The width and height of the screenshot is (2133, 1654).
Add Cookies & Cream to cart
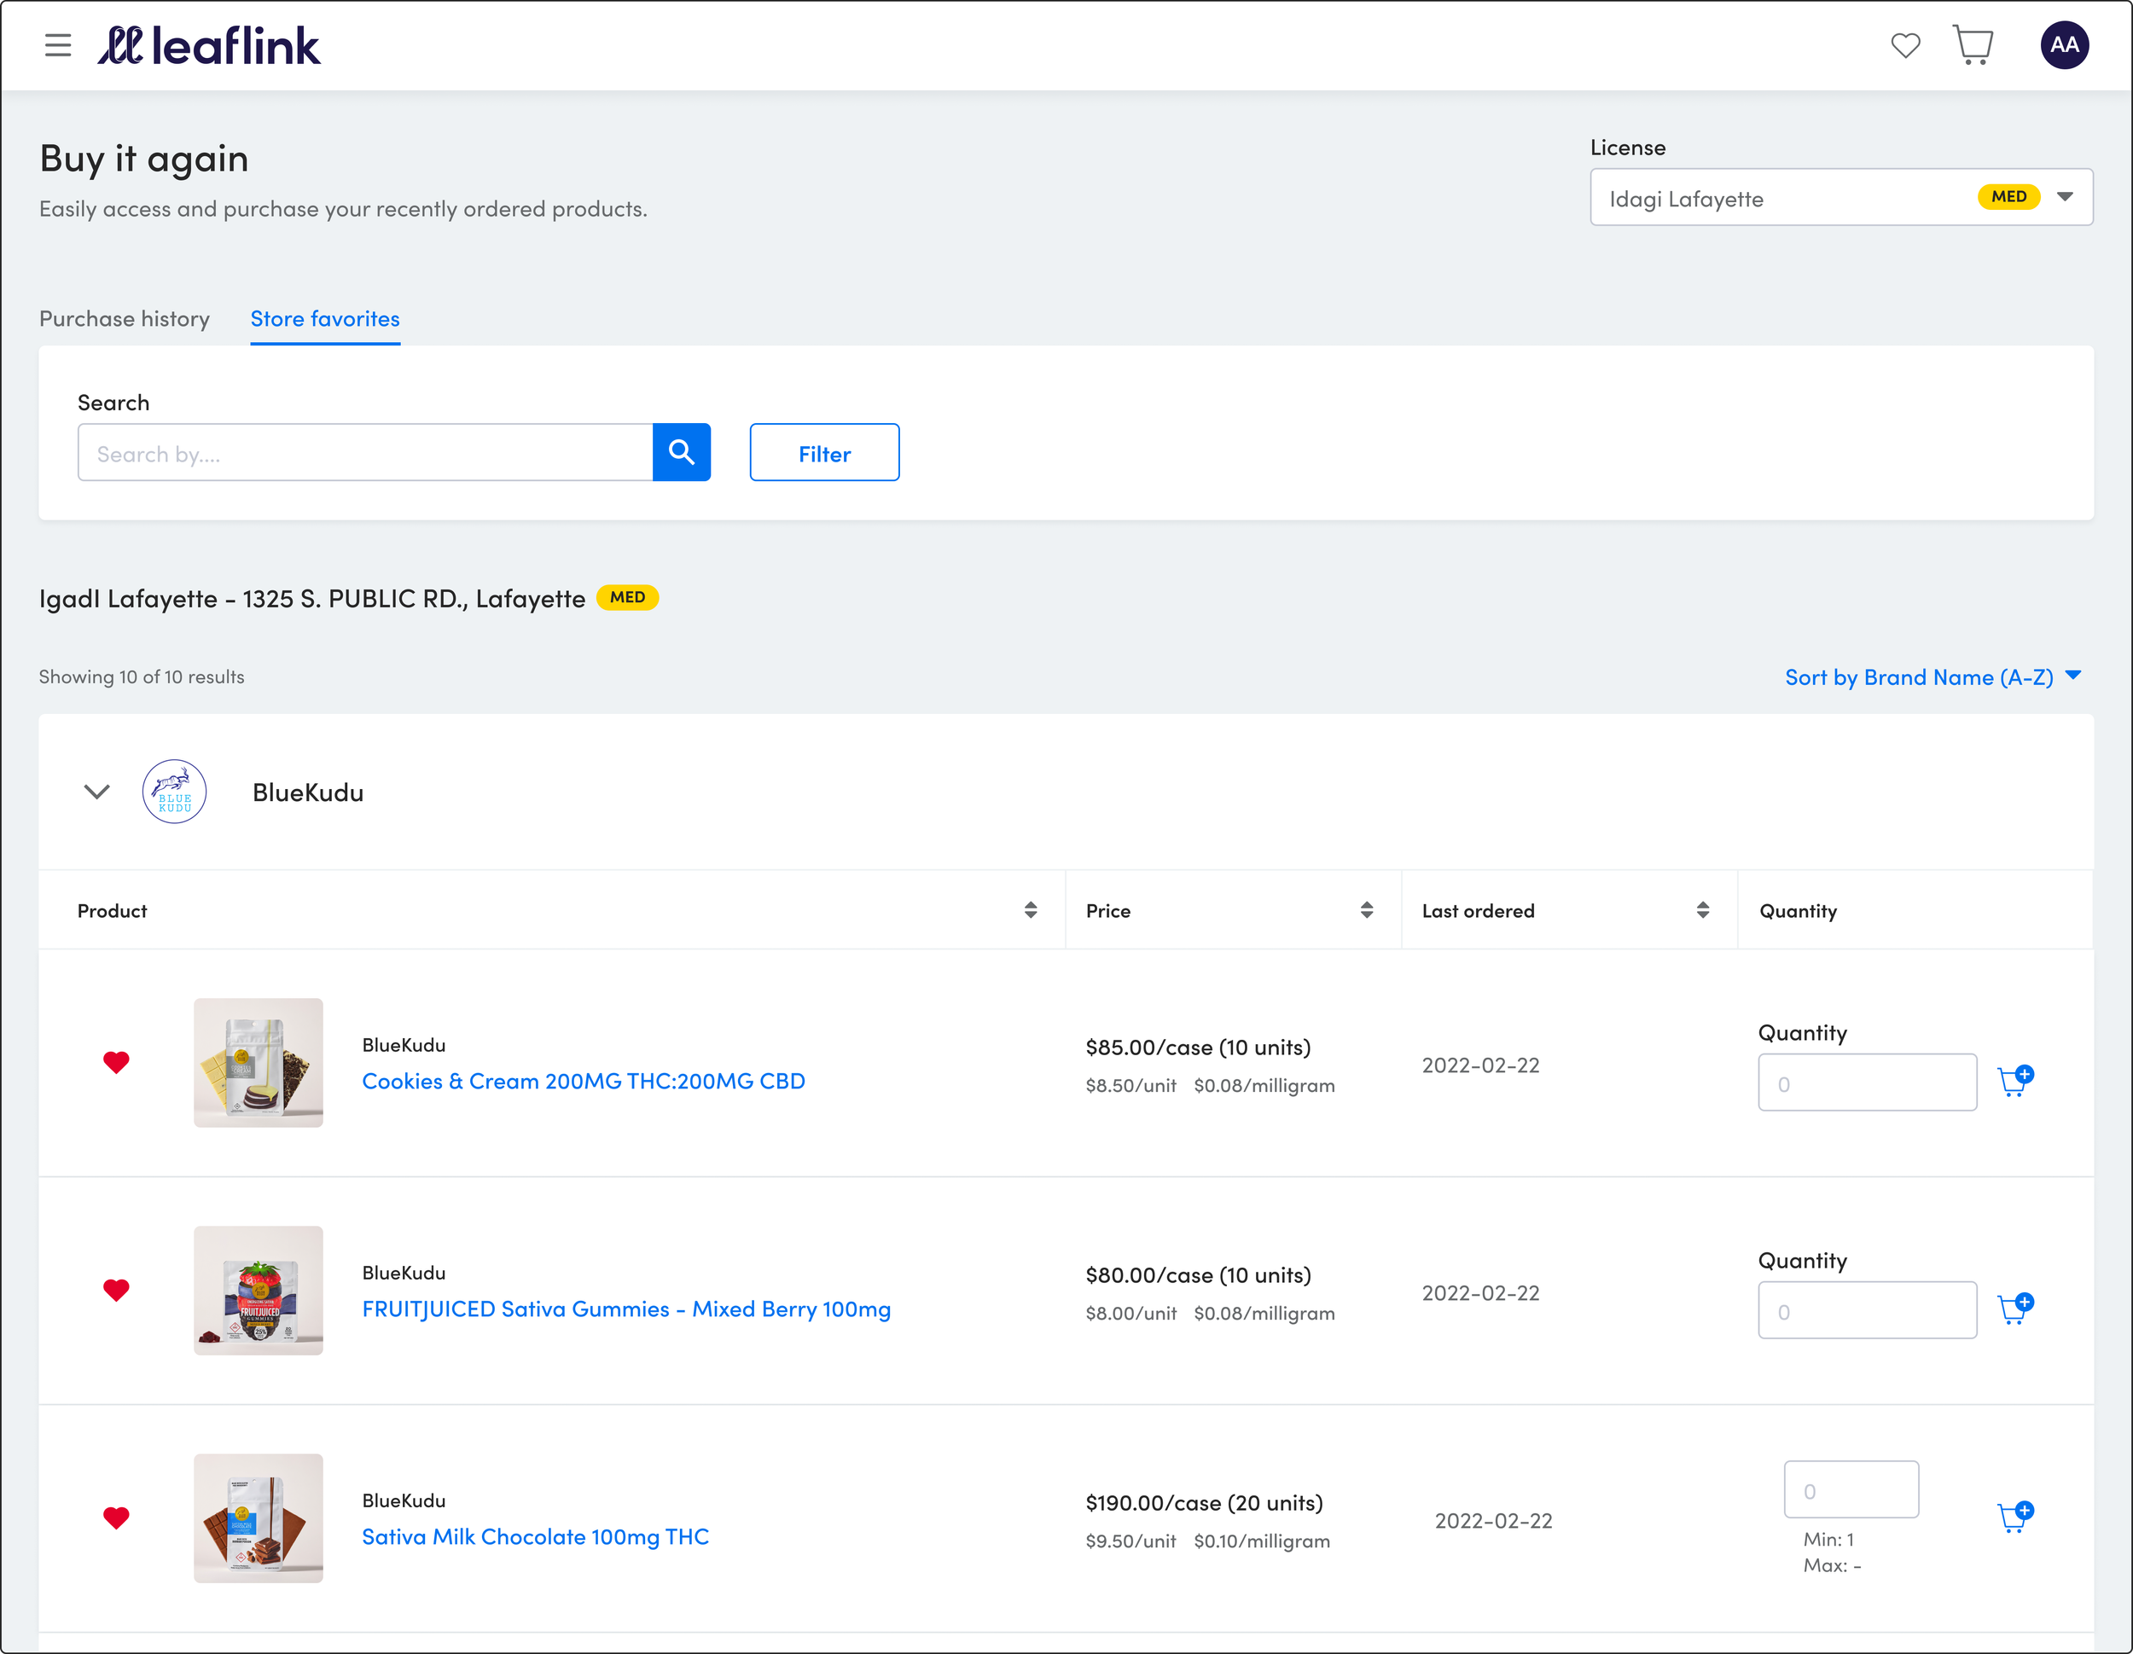2014,1081
